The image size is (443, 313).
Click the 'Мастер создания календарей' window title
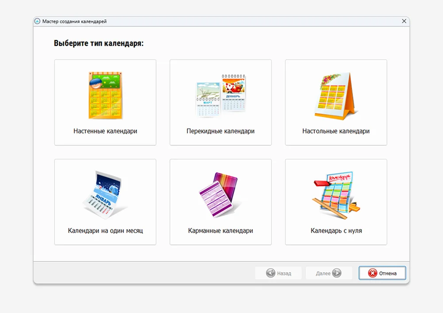[74, 21]
